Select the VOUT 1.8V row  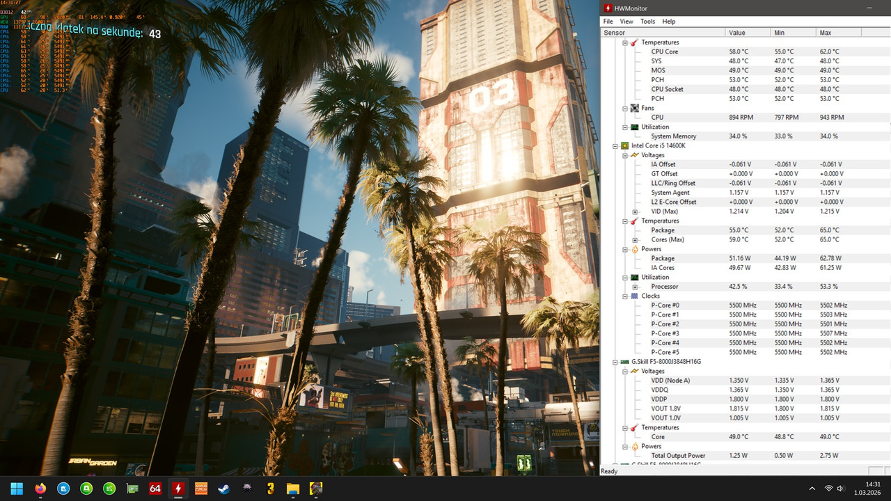744,408
